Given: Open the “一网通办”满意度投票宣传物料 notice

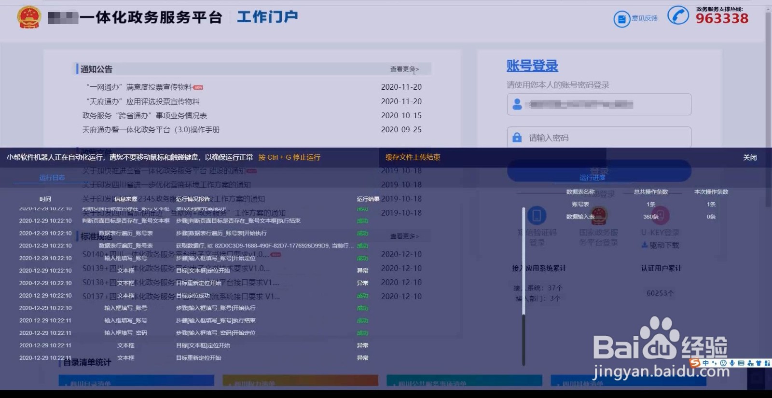Looking at the screenshot, I should (x=139, y=87).
